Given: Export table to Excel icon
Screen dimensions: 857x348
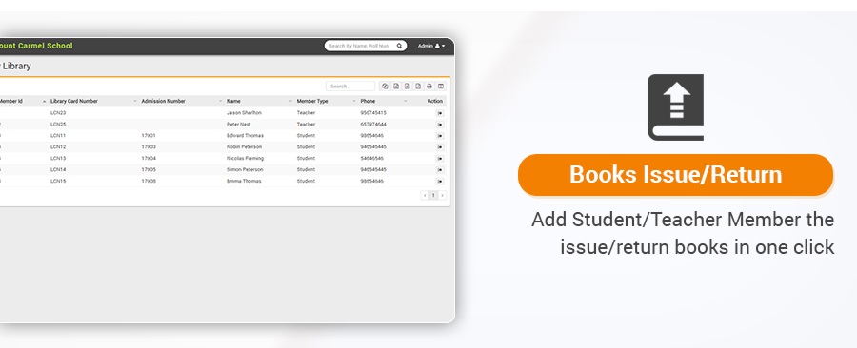Looking at the screenshot, I should pos(396,87).
